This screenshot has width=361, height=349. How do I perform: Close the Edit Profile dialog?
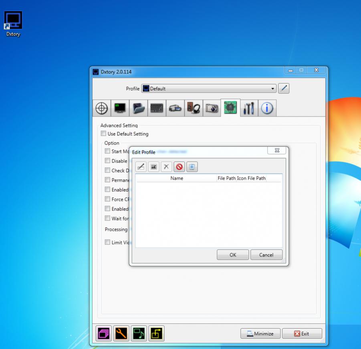tap(277, 150)
